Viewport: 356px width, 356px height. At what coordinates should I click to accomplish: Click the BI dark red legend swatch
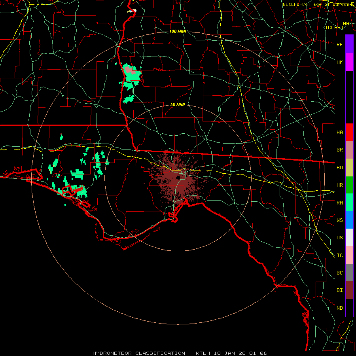point(349,290)
